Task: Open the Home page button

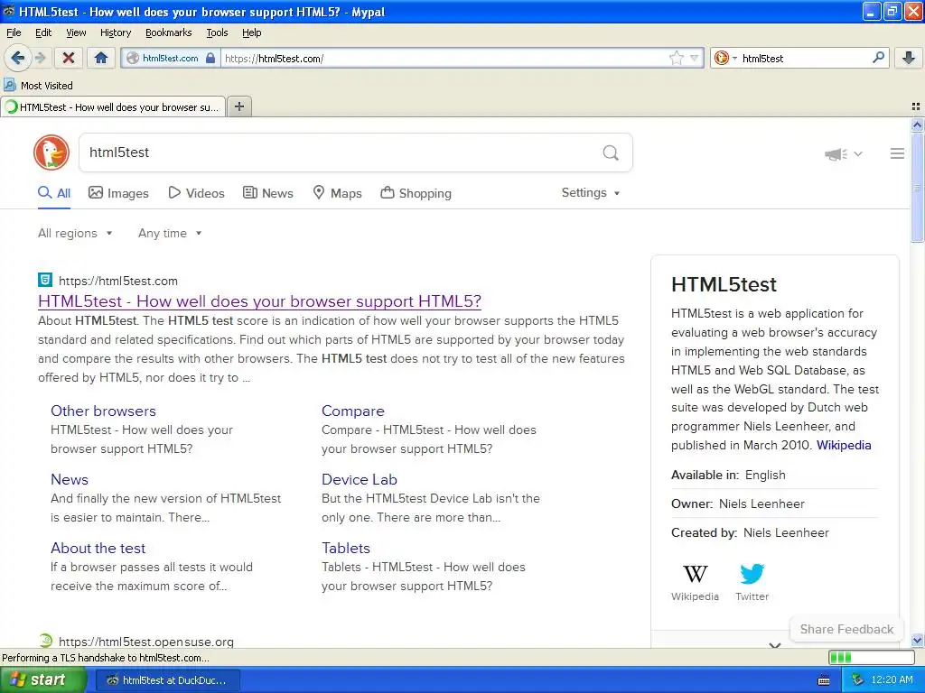Action: (x=101, y=58)
